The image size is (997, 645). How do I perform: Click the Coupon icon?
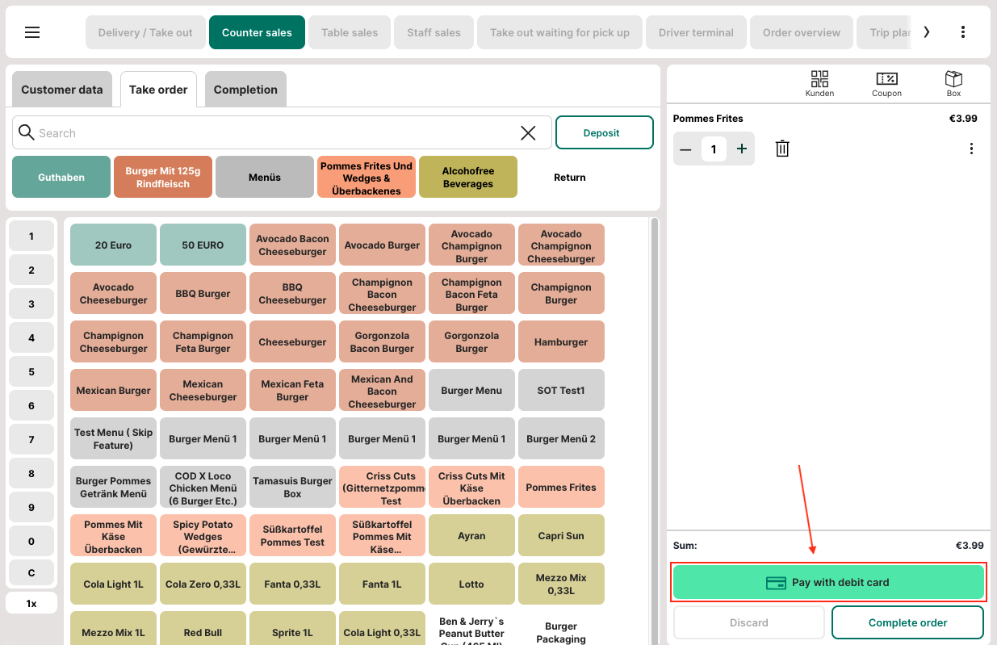[886, 83]
